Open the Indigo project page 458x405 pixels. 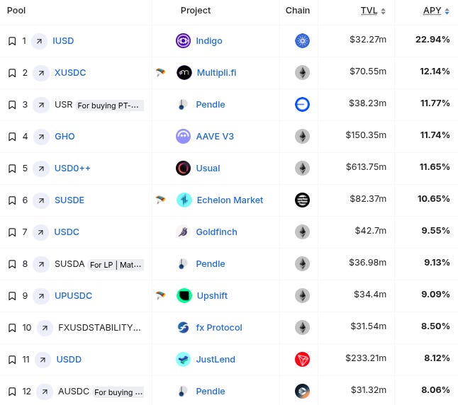[x=209, y=41]
